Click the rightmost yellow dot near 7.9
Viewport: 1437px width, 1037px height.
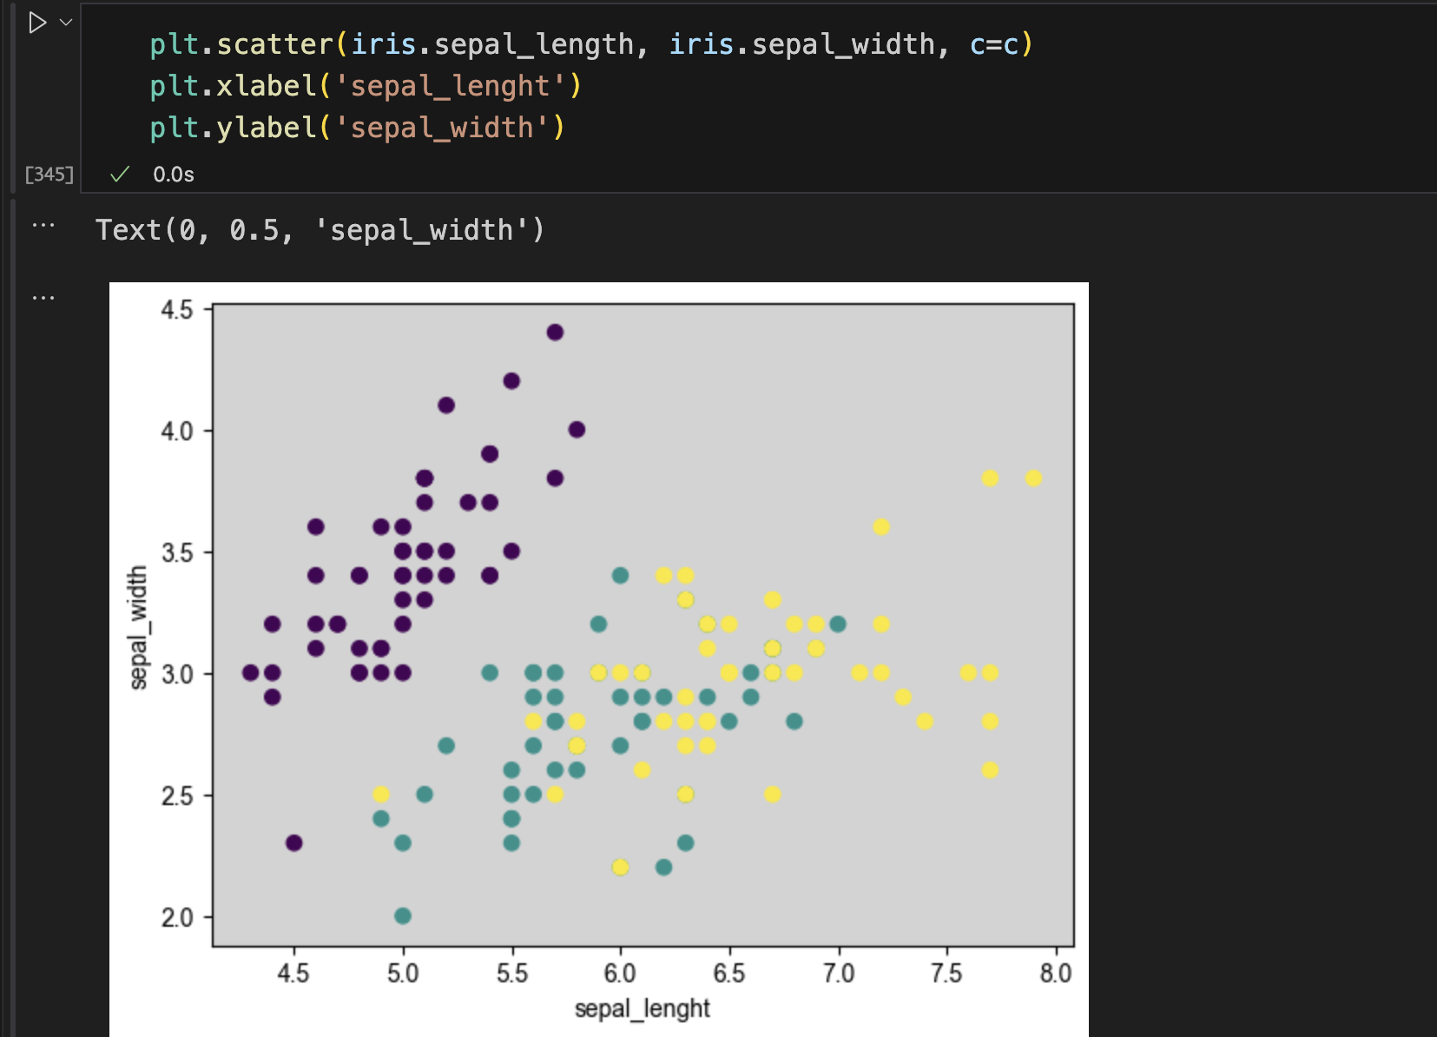[x=1033, y=478]
